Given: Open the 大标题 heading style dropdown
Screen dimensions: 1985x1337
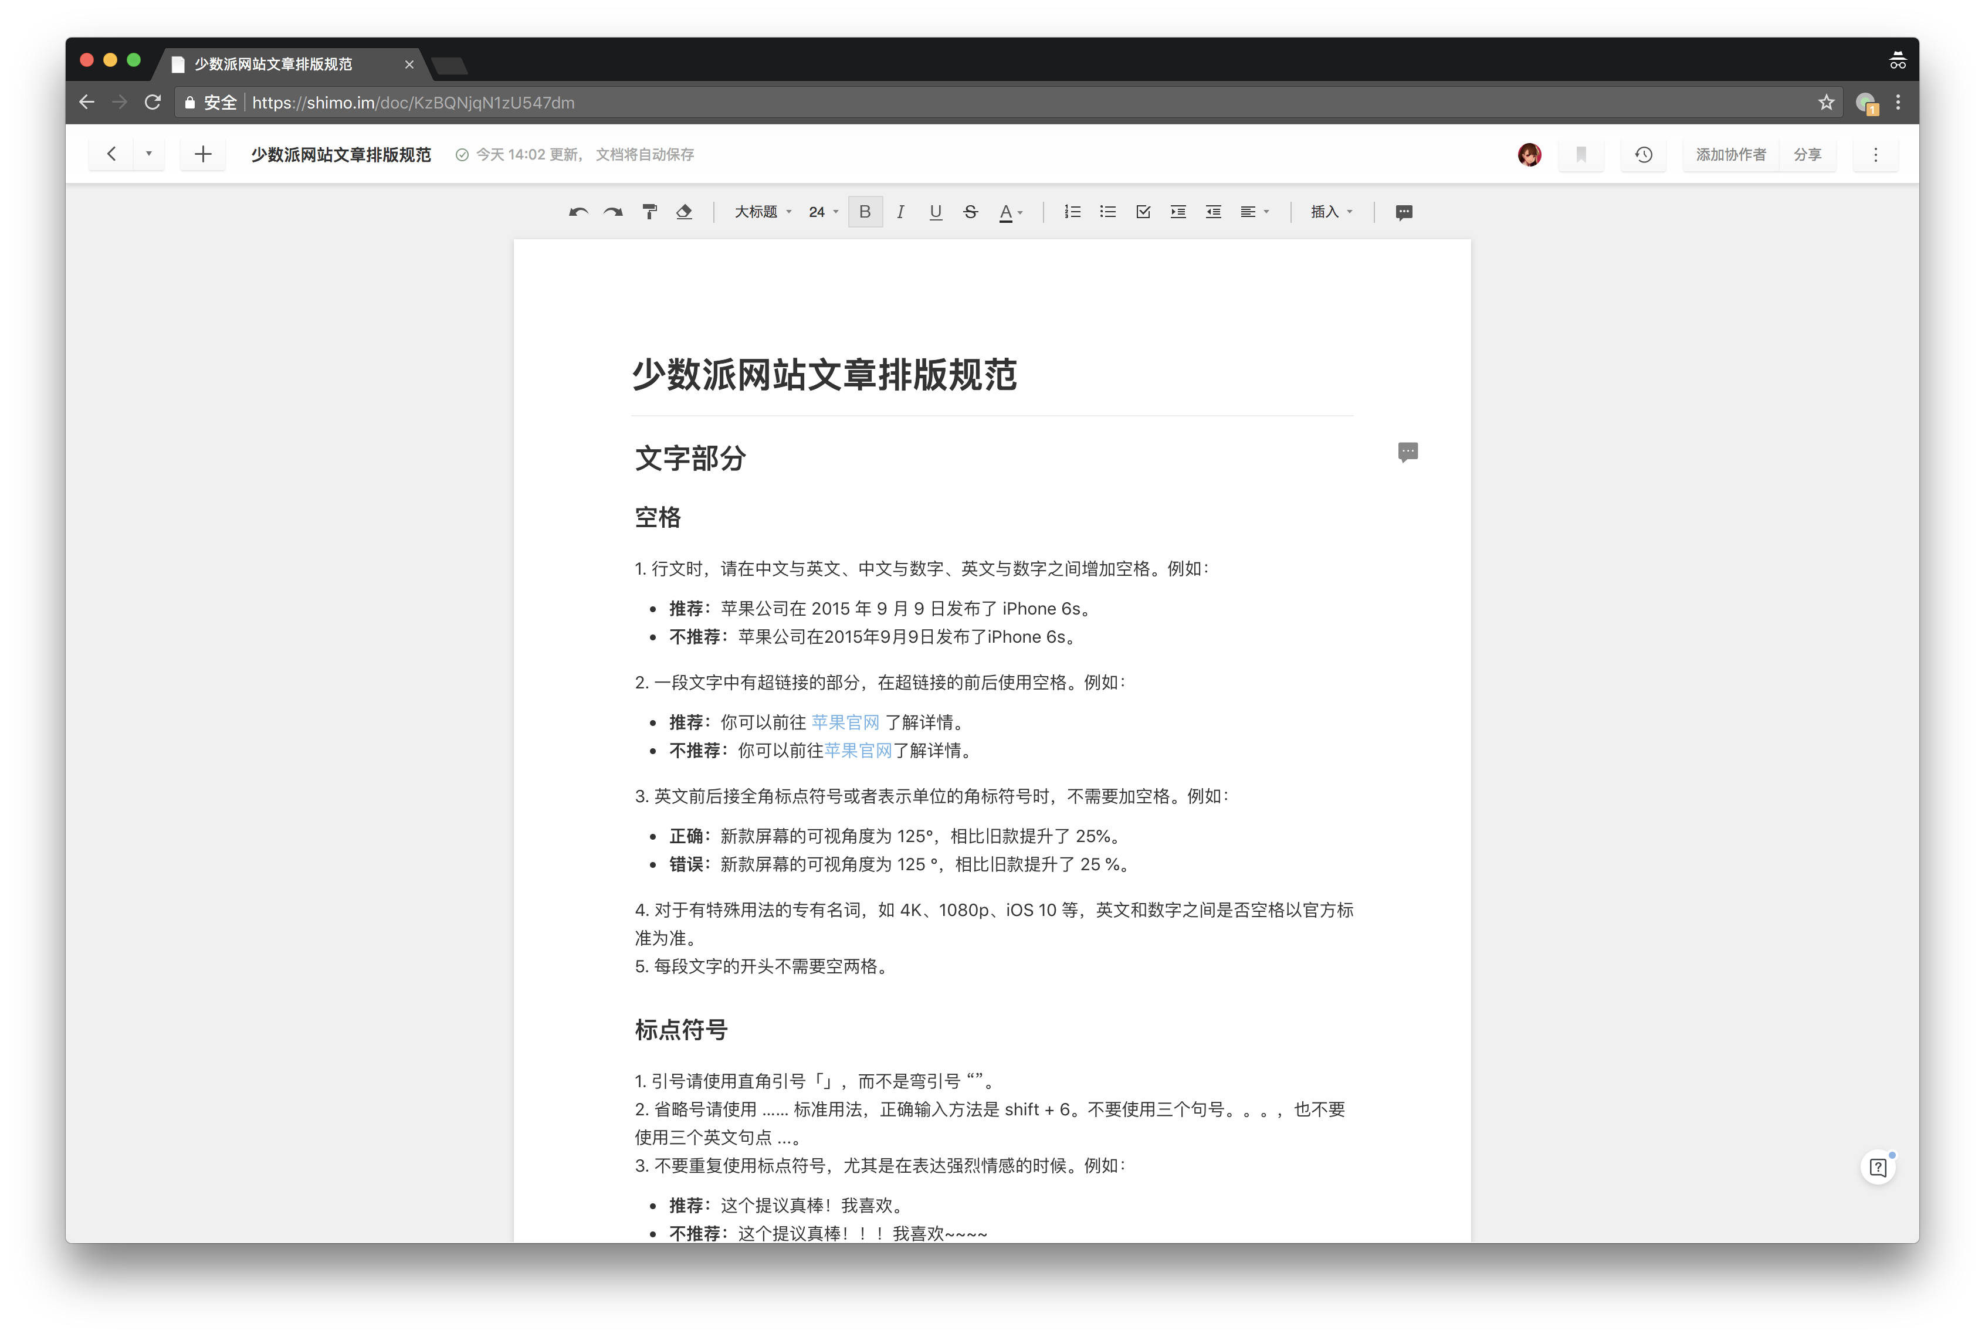Looking at the screenshot, I should click(763, 212).
